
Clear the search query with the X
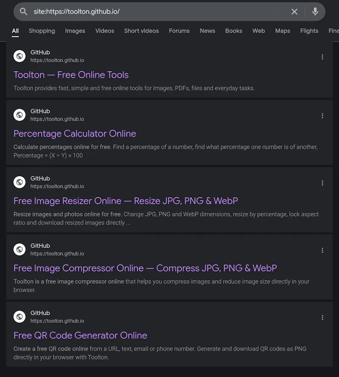(x=294, y=11)
